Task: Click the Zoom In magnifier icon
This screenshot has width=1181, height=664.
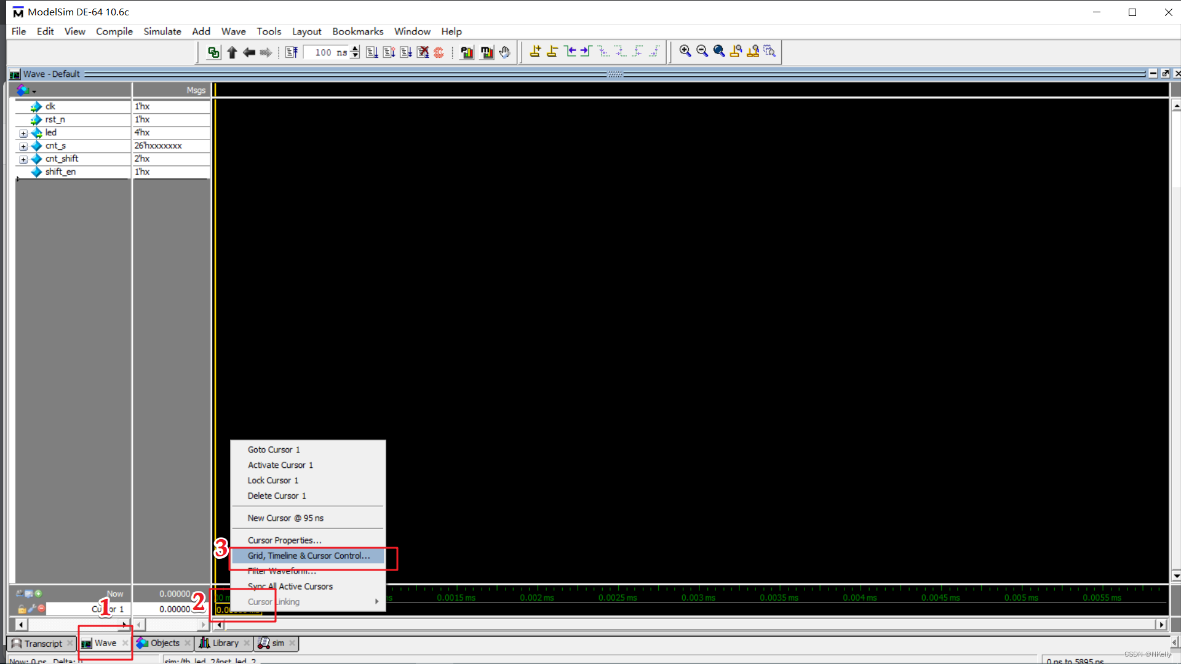Action: pyautogui.click(x=685, y=51)
